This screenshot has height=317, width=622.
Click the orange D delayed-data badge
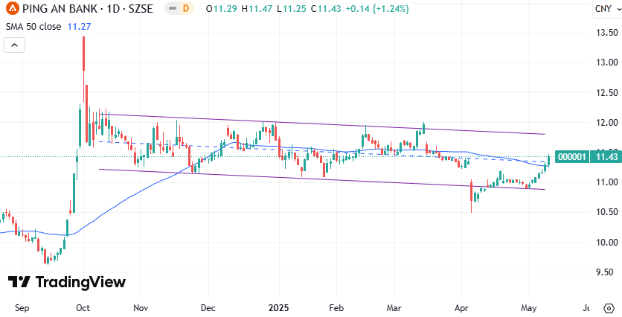tap(186, 8)
